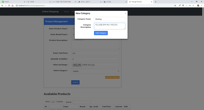
Task: Click the Category Name input field
Action: (x=110, y=19)
